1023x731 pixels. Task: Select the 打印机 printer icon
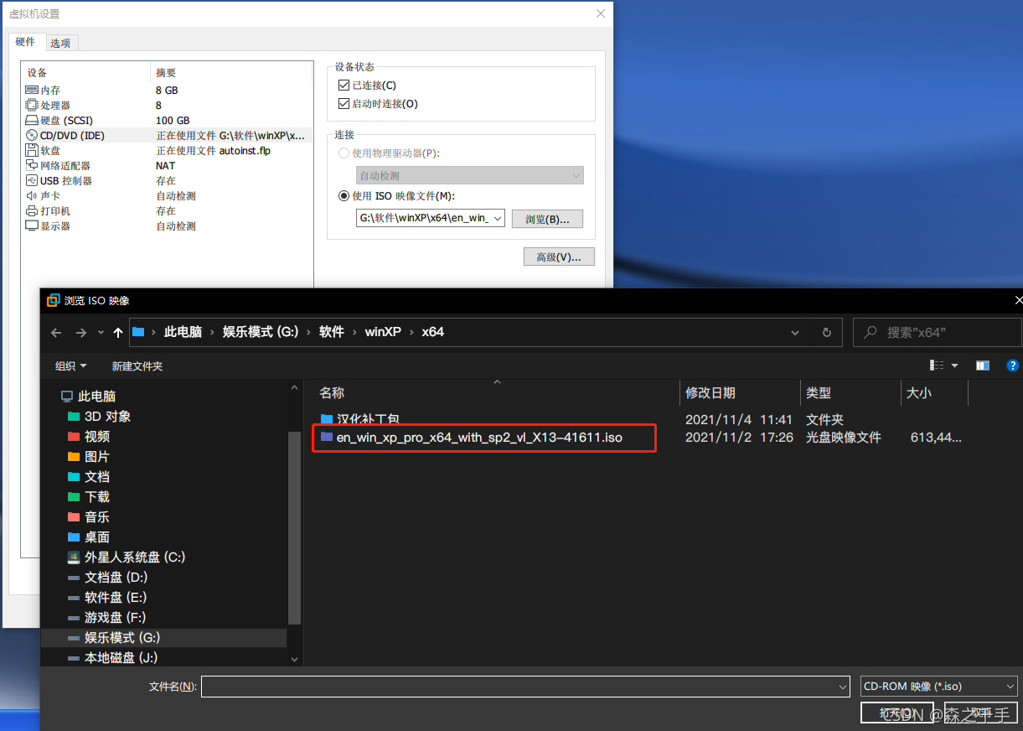32,211
